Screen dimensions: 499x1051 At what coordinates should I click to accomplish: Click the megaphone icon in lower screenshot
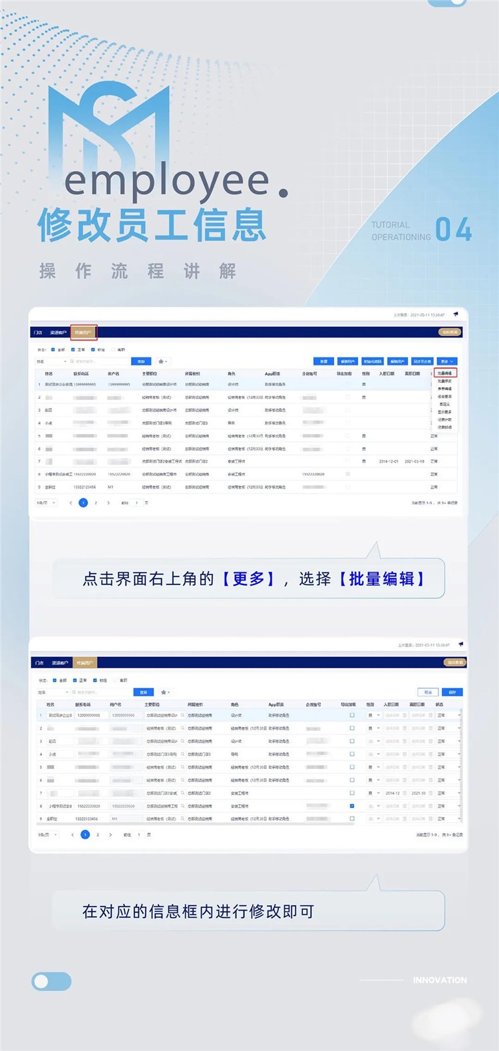coord(460,644)
